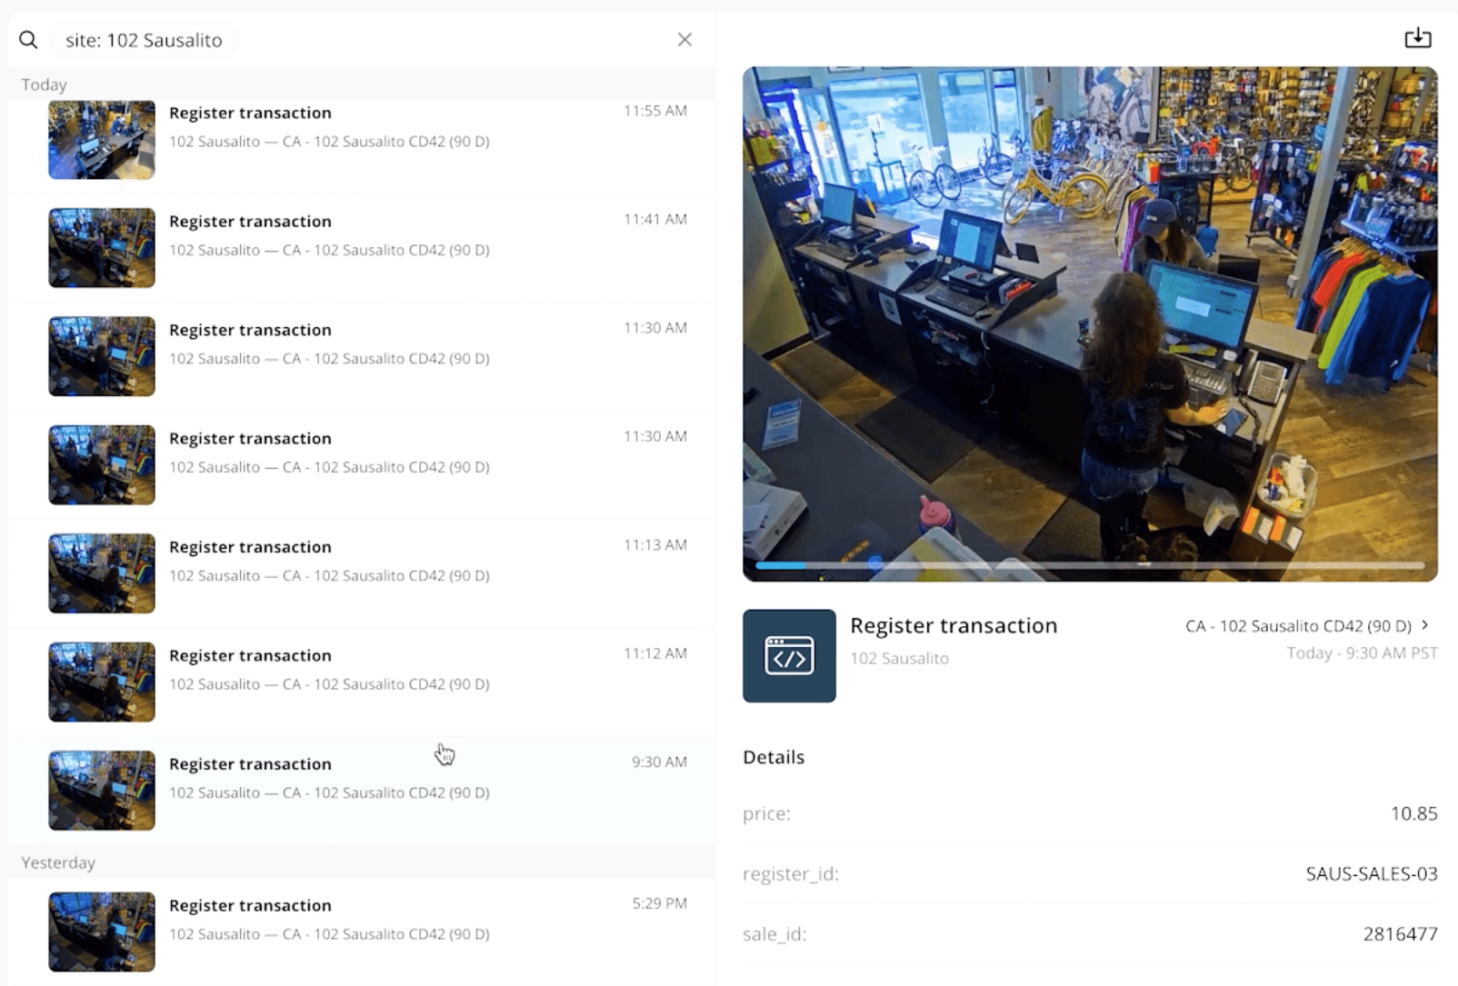Click the Register transaction detail title
Viewport: 1458px width, 986px height.
point(954,625)
